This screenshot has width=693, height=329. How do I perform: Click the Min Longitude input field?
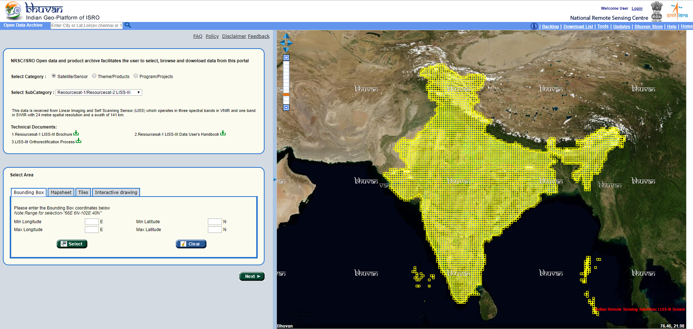pos(92,222)
